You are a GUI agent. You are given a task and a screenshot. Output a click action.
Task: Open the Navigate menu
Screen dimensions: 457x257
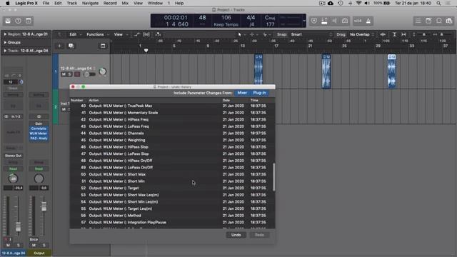click(x=90, y=3)
